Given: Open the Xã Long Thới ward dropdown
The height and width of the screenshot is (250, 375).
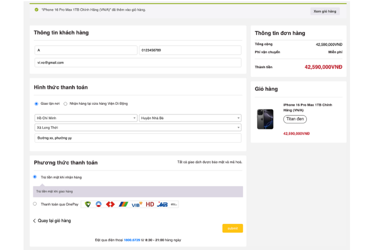Looking at the screenshot, I should 138,127.
